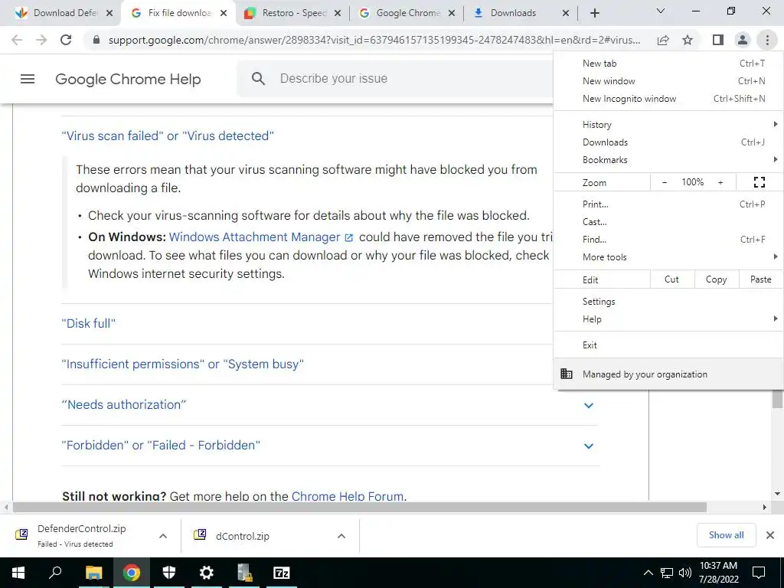Increase zoom with the plus button

tap(720, 182)
